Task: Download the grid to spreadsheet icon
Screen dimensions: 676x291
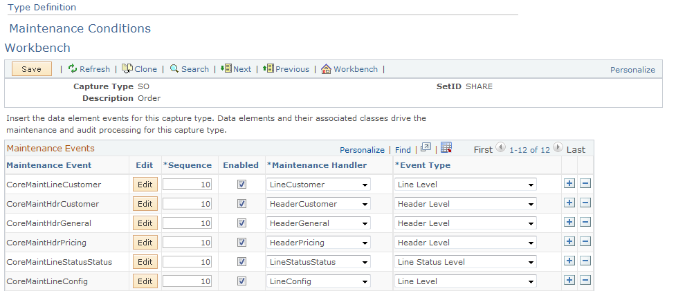Action: tap(446, 148)
